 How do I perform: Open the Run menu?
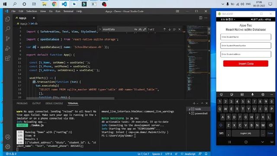tap(58, 11)
